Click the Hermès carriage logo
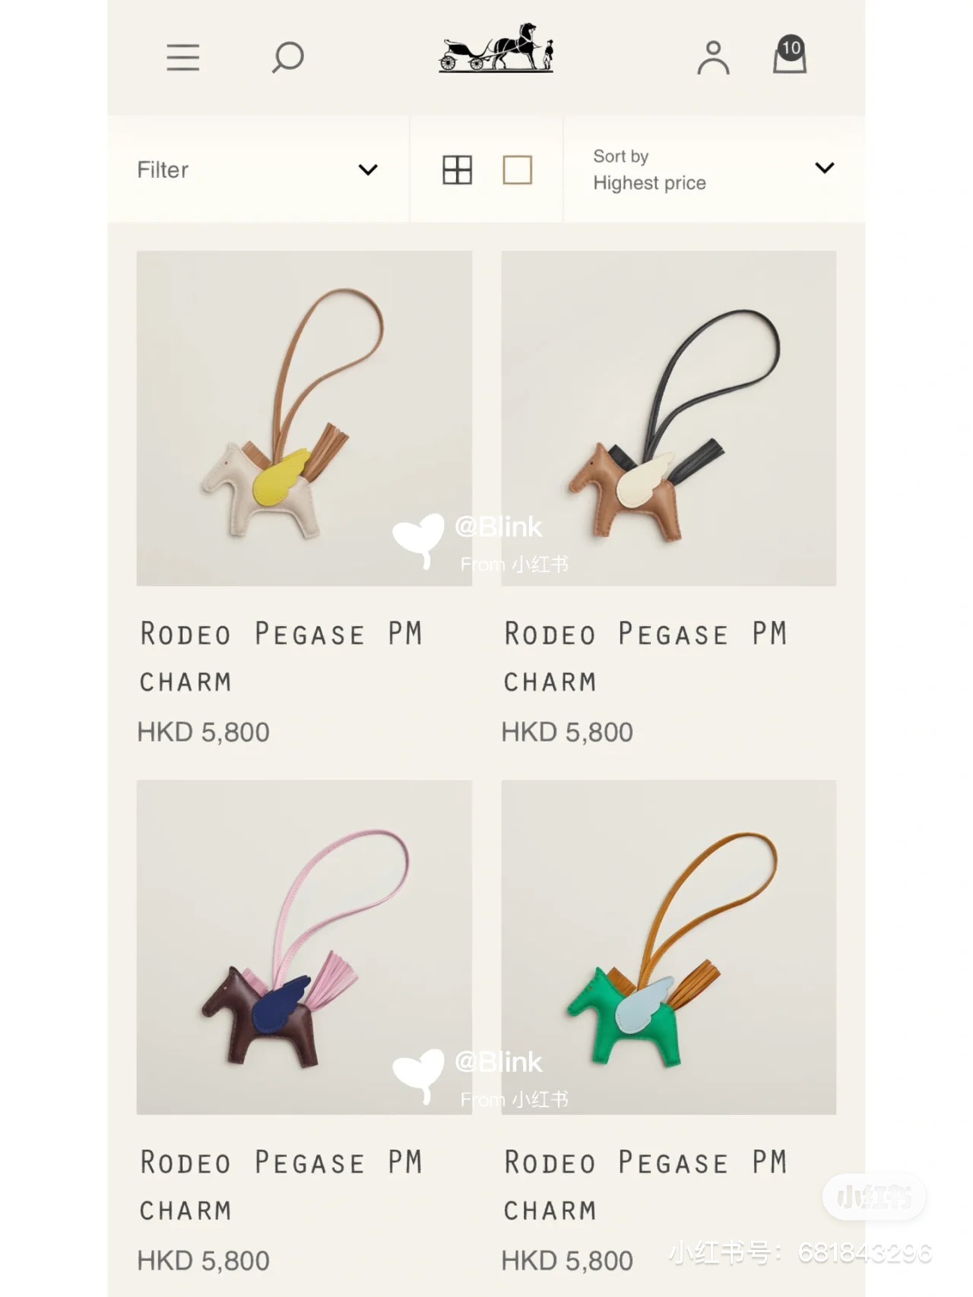973x1297 pixels. pyautogui.click(x=496, y=48)
